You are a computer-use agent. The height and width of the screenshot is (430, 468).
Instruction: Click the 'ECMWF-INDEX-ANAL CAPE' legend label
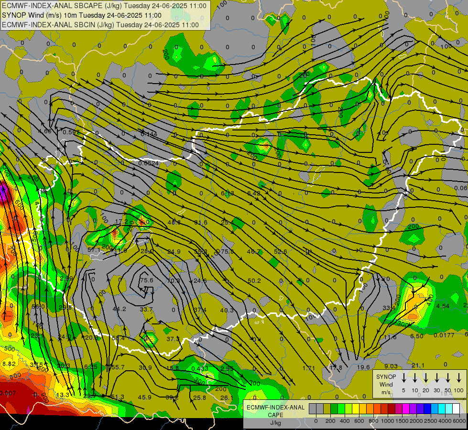pyautogui.click(x=275, y=411)
